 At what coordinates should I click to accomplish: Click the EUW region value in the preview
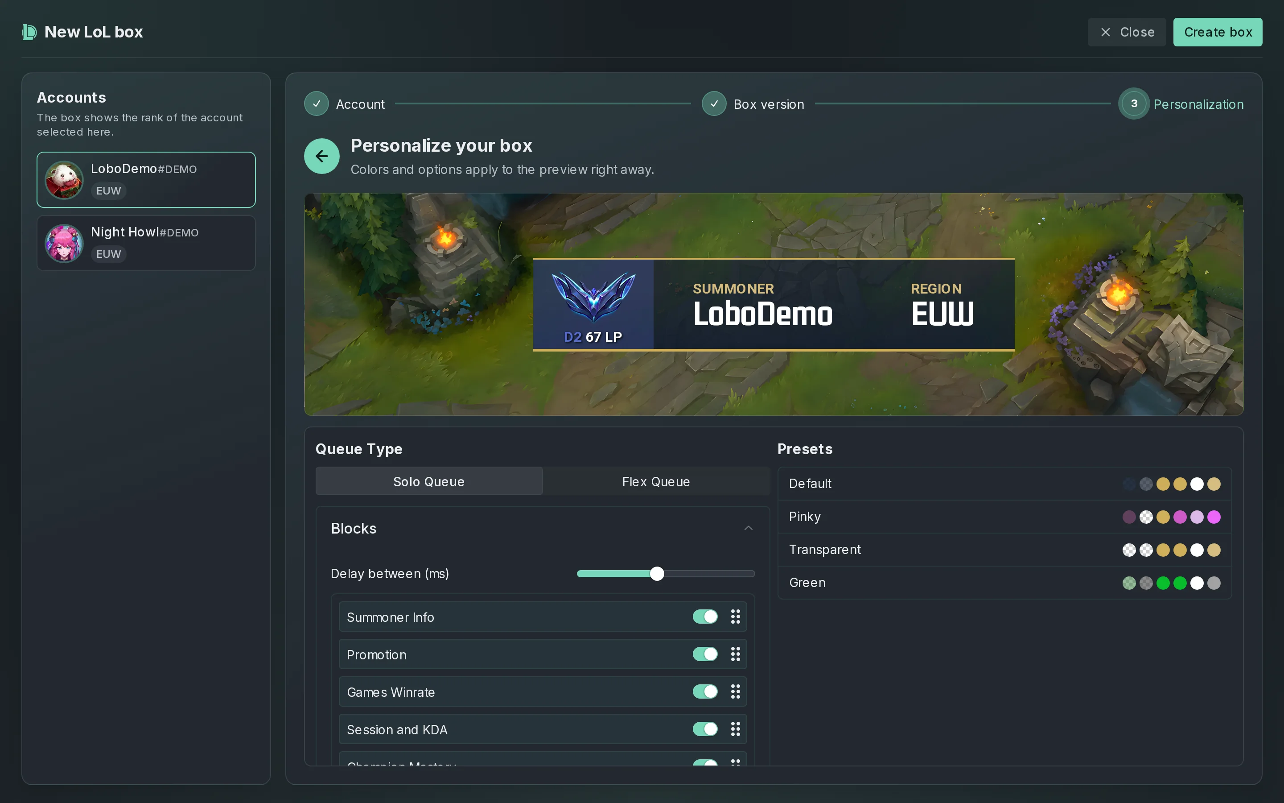(x=943, y=313)
